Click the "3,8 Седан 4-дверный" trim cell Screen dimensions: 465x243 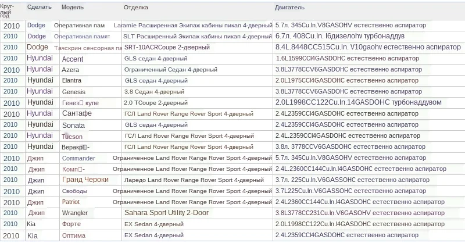pos(154,92)
